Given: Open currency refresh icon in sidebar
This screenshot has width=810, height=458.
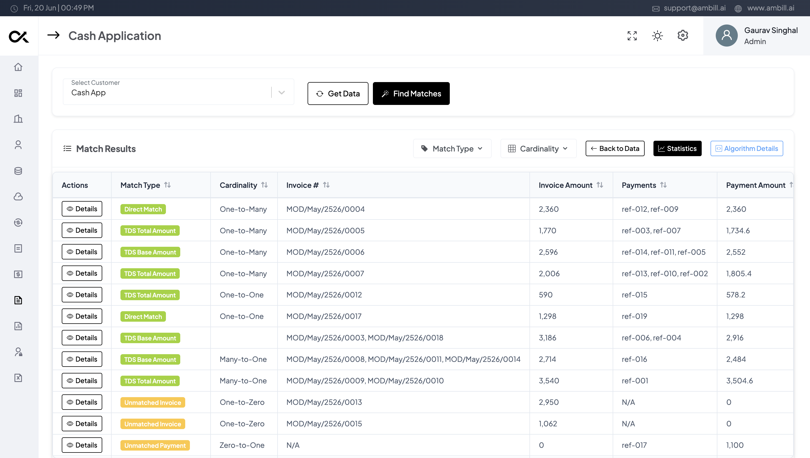Looking at the screenshot, I should click(x=18, y=223).
